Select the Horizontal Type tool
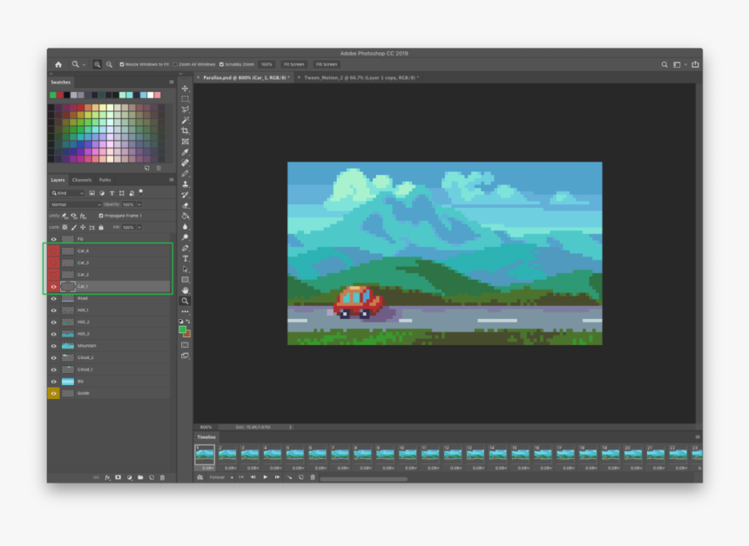This screenshot has height=546, width=749. point(185,256)
